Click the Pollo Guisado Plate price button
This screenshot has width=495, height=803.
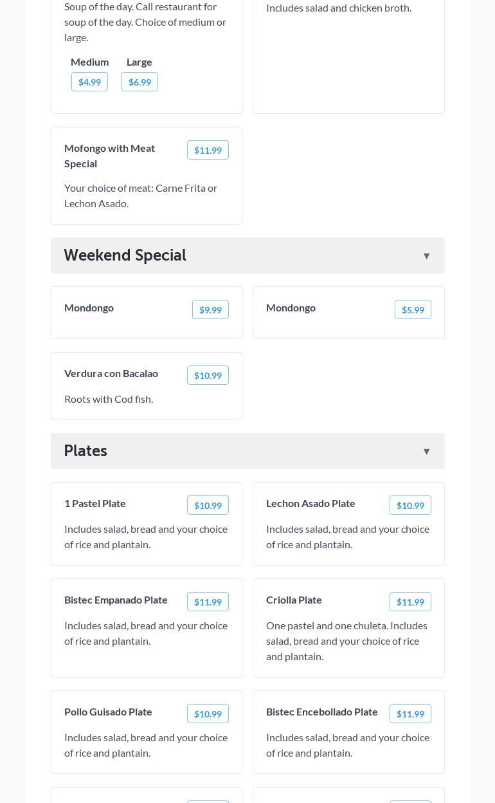tap(208, 714)
